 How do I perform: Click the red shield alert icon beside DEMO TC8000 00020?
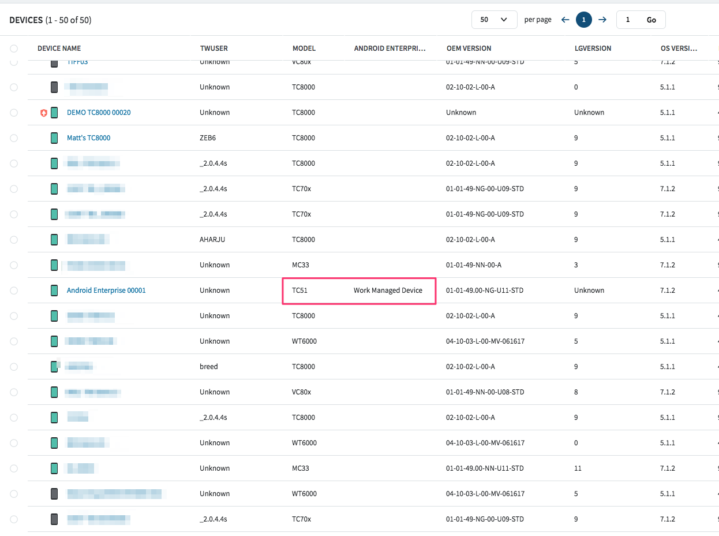click(43, 113)
